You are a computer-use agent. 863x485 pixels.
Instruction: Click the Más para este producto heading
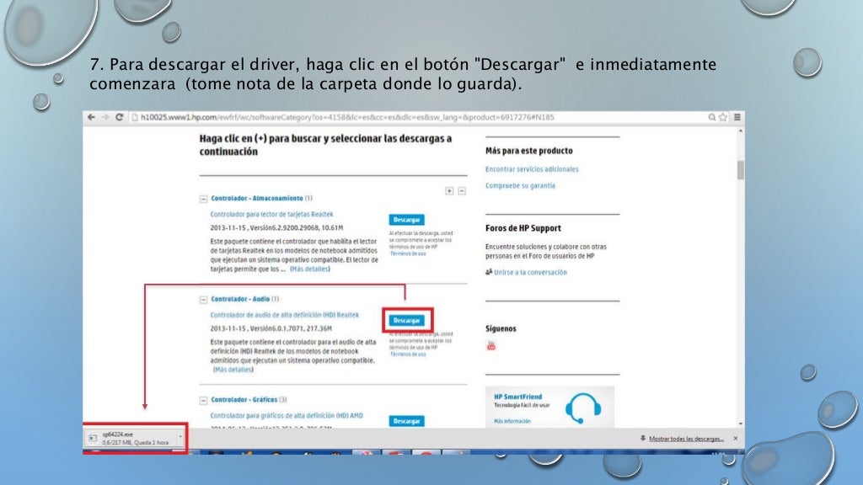tap(529, 151)
